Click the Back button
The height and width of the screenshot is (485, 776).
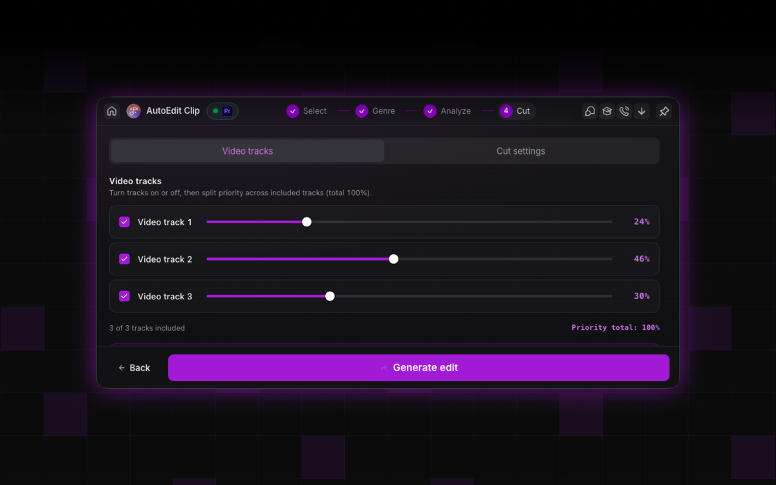tap(135, 368)
